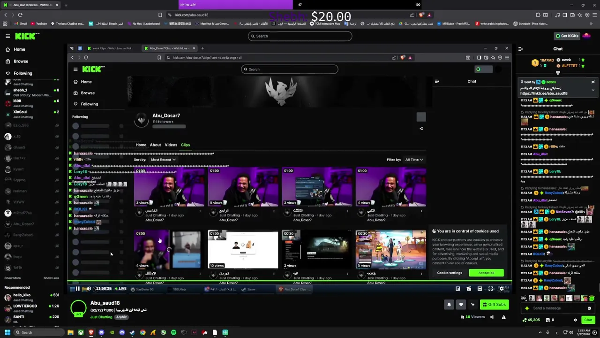600x338 pixels.
Task: Go to Home in the outer Kick sidebar
Action: [x=15, y=49]
